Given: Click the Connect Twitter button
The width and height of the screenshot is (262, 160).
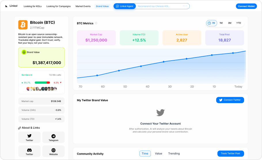Looking at the screenshot, I should (x=230, y=100).
